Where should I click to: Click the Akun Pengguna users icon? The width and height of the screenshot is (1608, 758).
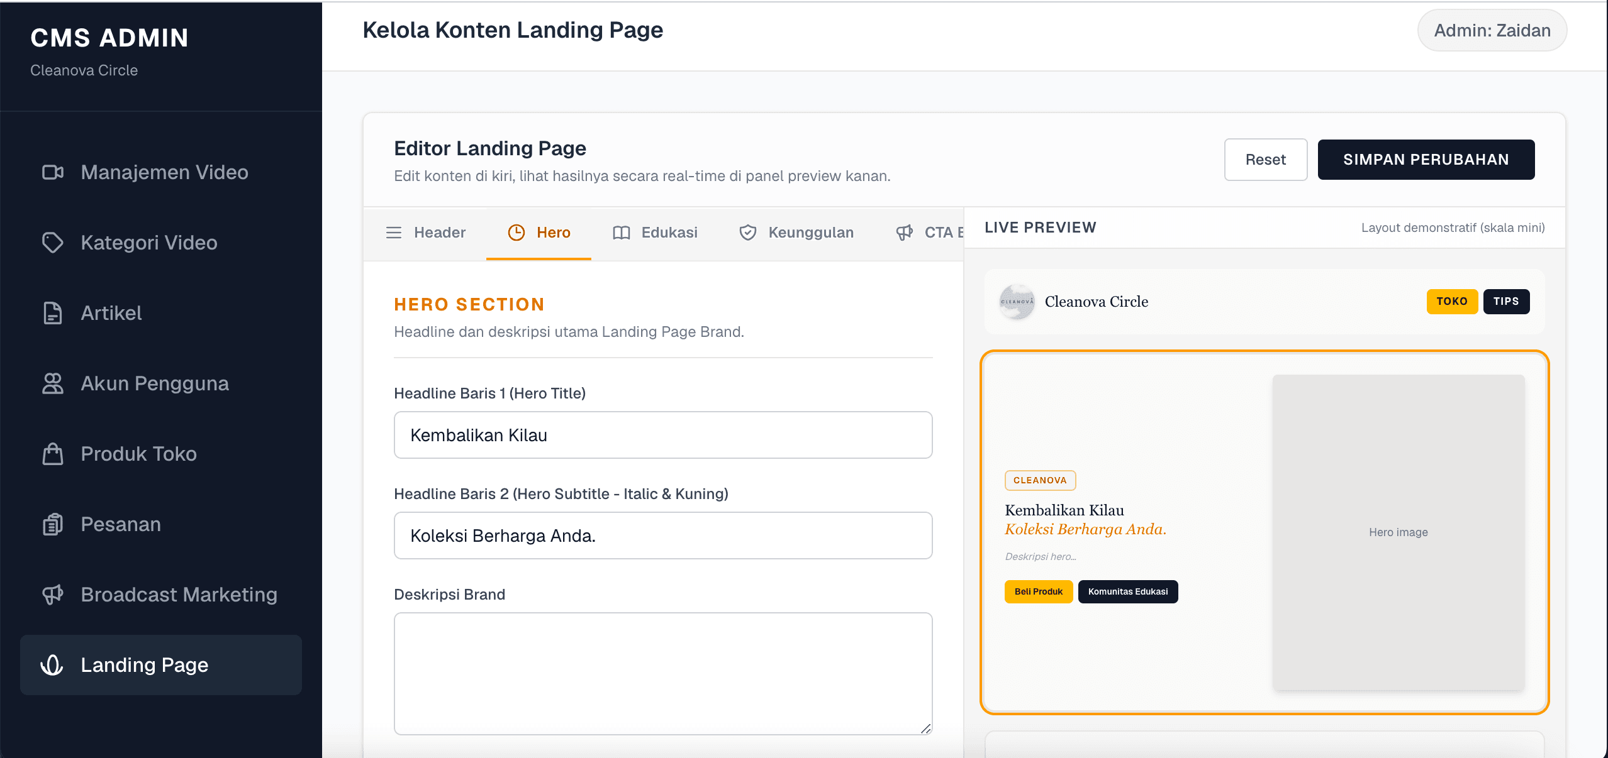[x=53, y=383]
